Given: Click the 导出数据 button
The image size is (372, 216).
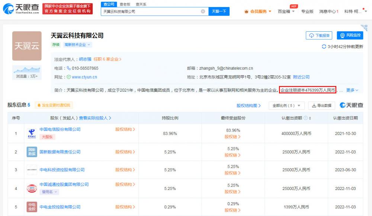Looking at the screenshot, I should tap(321, 105).
